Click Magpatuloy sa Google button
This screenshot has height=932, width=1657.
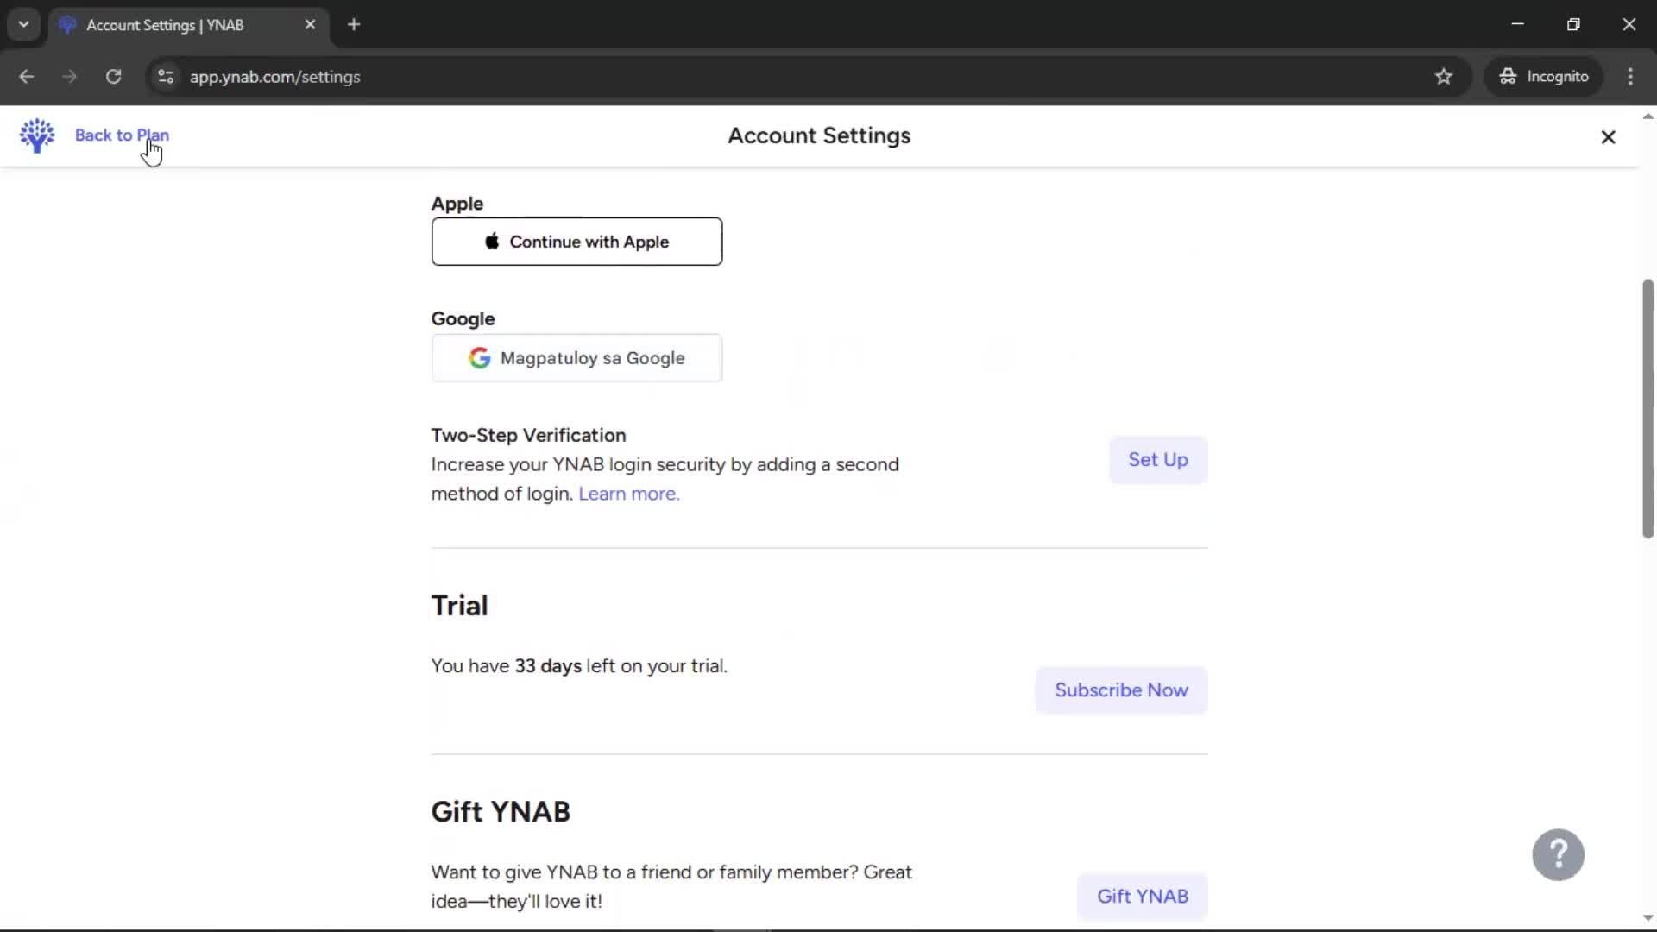576,358
